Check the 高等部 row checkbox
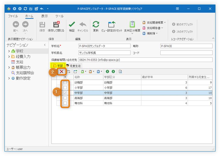 click(x=65, y=98)
